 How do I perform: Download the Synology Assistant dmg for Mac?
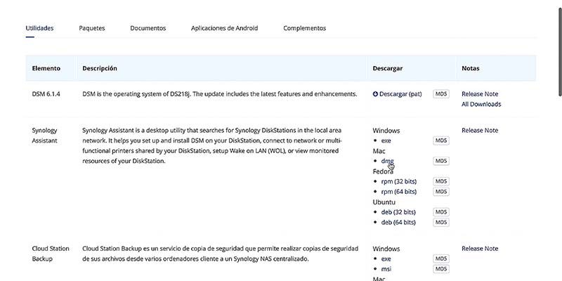(388, 161)
